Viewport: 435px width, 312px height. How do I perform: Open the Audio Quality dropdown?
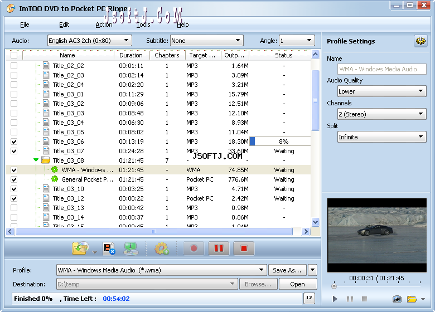point(381,91)
